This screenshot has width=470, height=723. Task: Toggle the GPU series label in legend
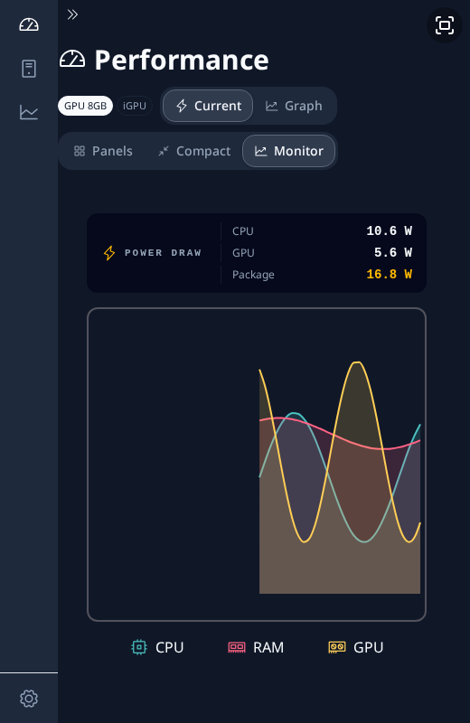369,647
